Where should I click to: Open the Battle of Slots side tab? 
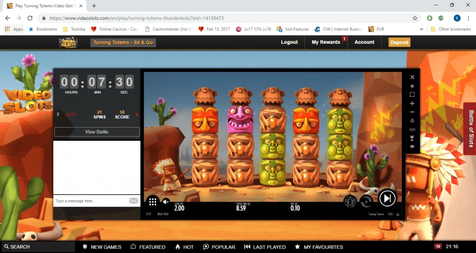coord(470,128)
